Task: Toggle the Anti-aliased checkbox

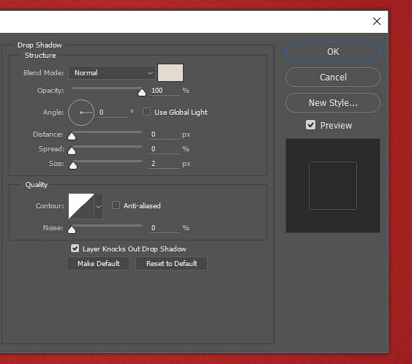Action: [116, 205]
